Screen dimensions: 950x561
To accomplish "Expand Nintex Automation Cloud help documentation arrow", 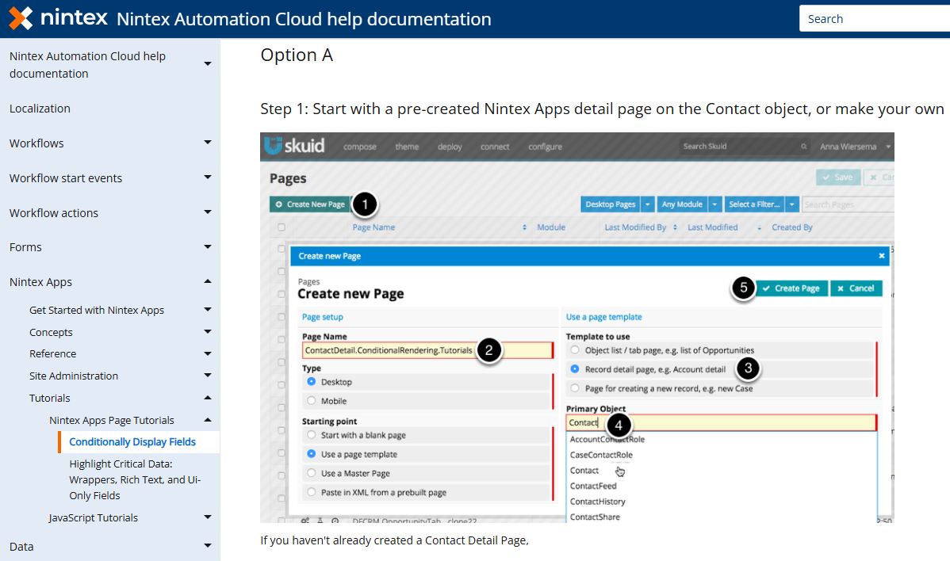I will point(208,64).
